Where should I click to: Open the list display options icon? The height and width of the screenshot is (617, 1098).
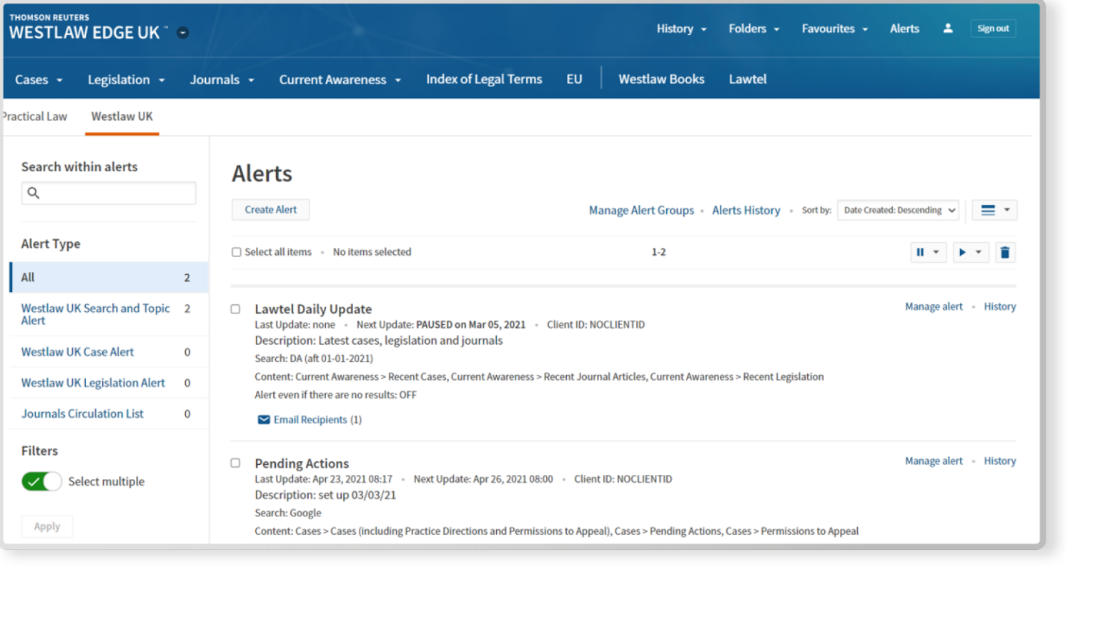coord(994,210)
